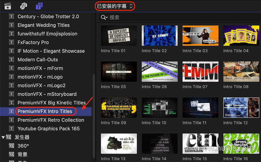Click the Intro Title 06 label
The image size is (261, 162).
point(154,87)
